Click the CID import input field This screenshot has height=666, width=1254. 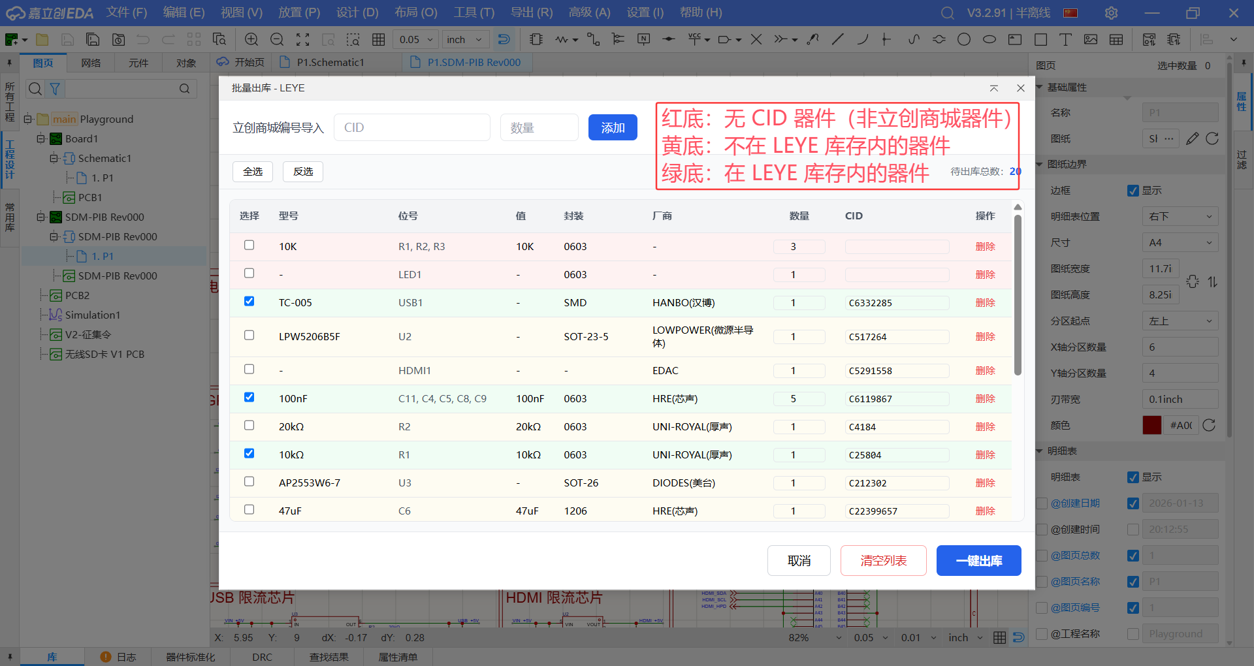click(x=412, y=128)
